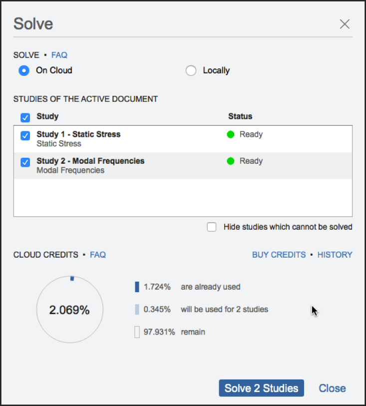Open the FAQ link next to SOLVE
The width and height of the screenshot is (366, 406).
(59, 55)
